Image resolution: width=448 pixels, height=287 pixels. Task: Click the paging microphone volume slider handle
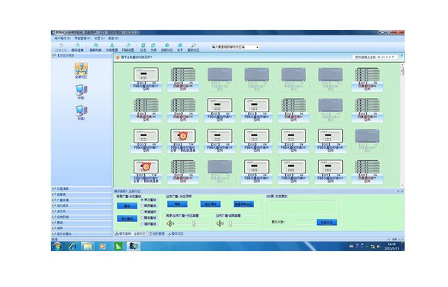[230, 223]
